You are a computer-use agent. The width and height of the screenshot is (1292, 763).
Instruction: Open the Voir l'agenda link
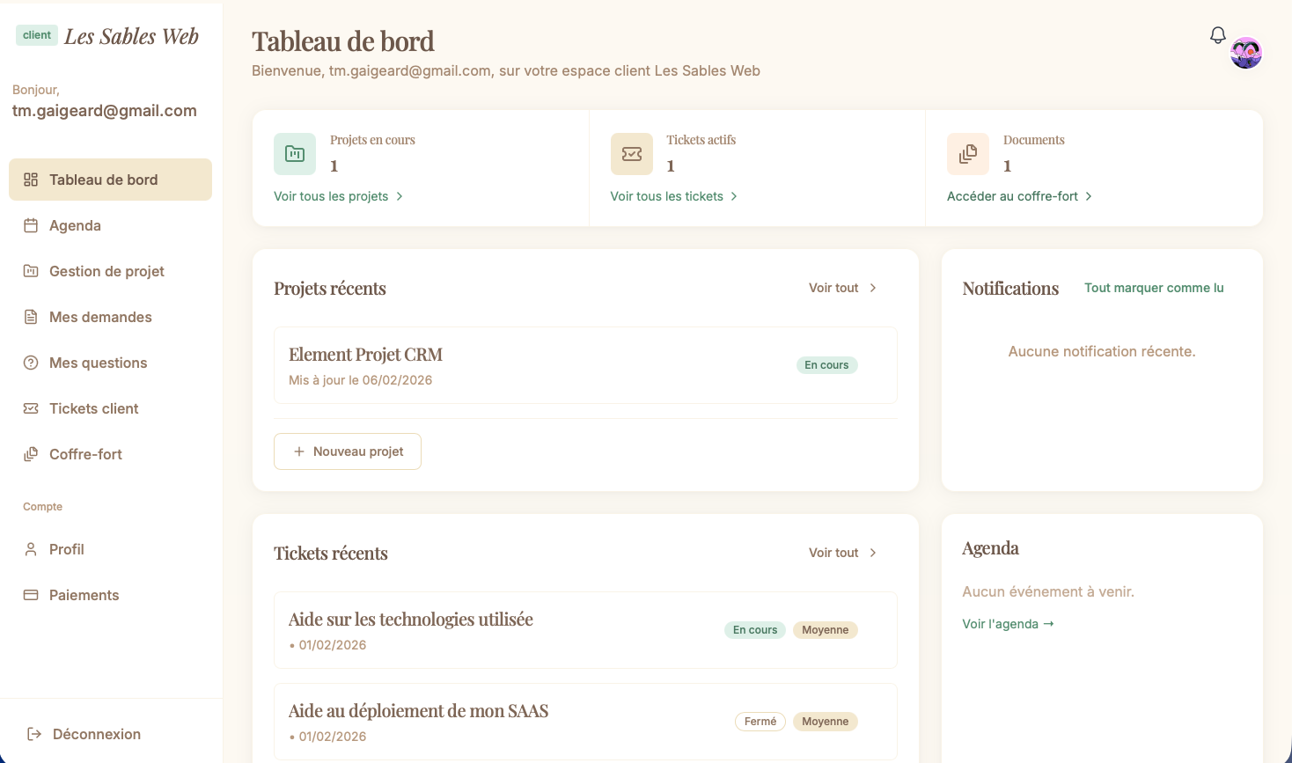click(1008, 624)
